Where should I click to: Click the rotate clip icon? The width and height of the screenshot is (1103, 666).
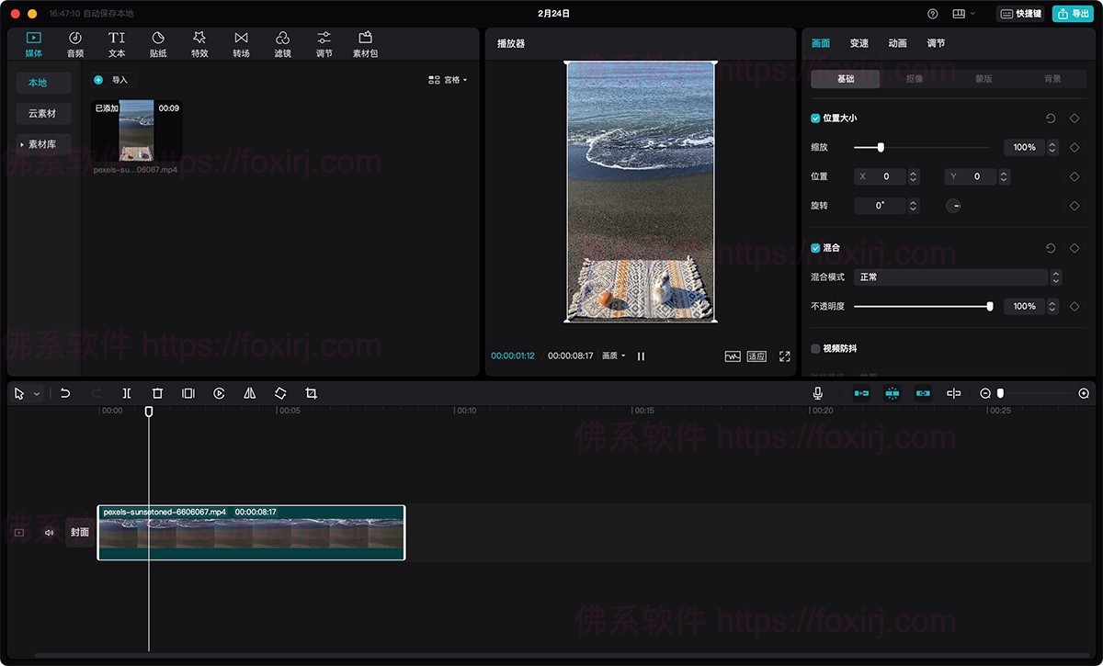click(279, 393)
